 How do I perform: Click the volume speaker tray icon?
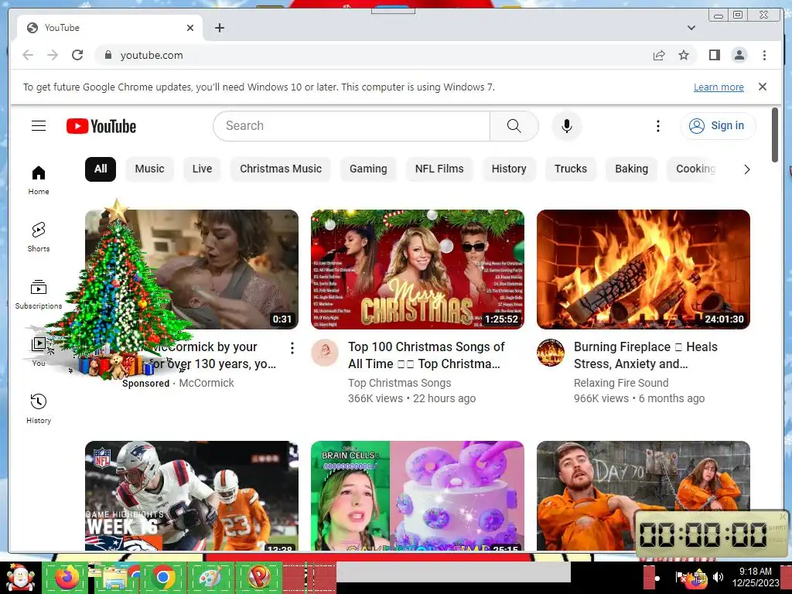[x=718, y=577]
